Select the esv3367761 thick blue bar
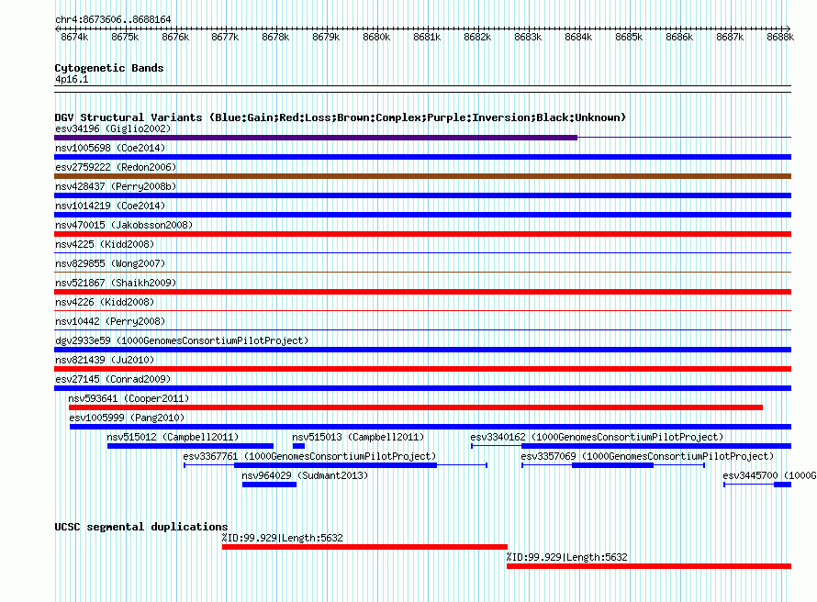The image size is (817, 602). click(336, 465)
